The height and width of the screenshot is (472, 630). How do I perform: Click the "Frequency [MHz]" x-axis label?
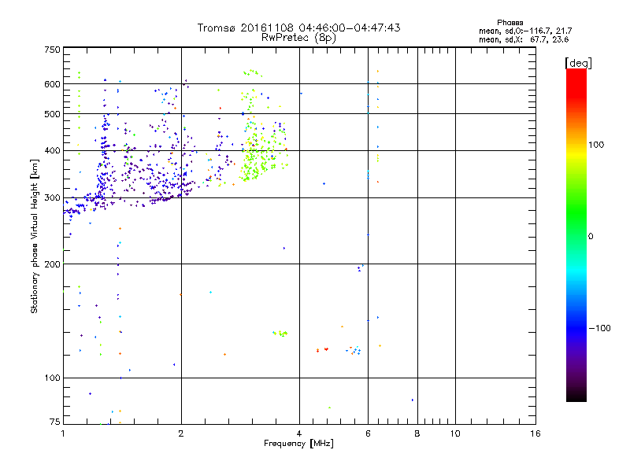coord(298,444)
